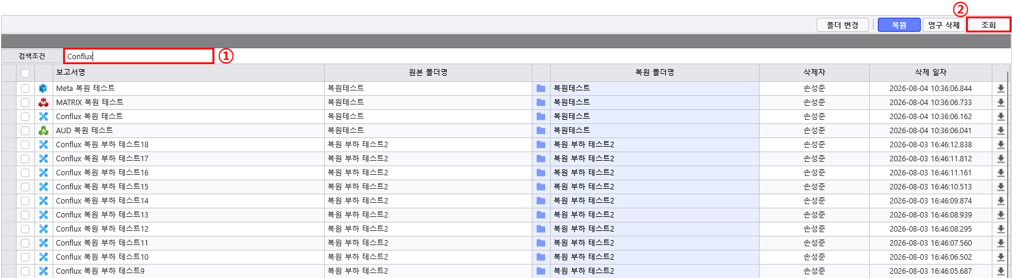This screenshot has width=1012, height=278.
Task: Select checkbox for Conflux 복원 부하 테스트18
Action: click(x=25, y=145)
